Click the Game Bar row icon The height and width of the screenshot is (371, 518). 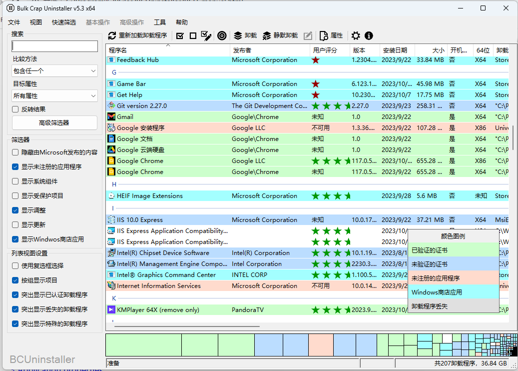[111, 84]
